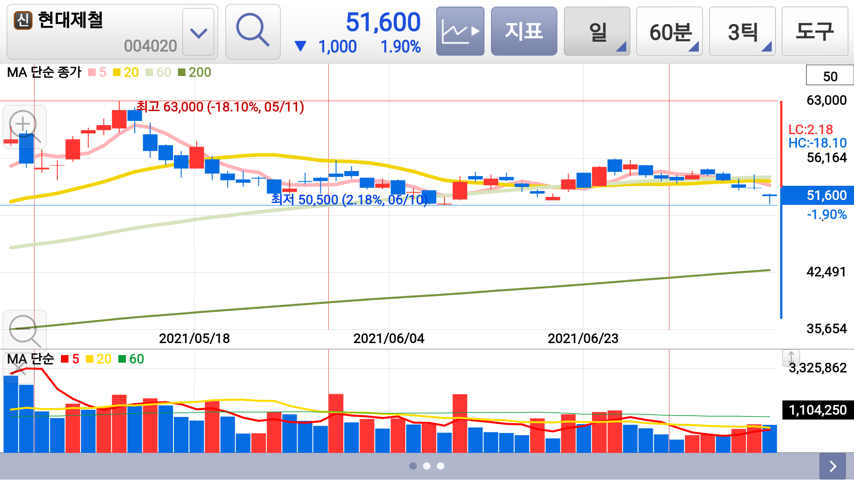Image resolution: width=854 pixels, height=480 pixels.
Task: Expand the stock selector dropdown arrow
Action: point(198,32)
